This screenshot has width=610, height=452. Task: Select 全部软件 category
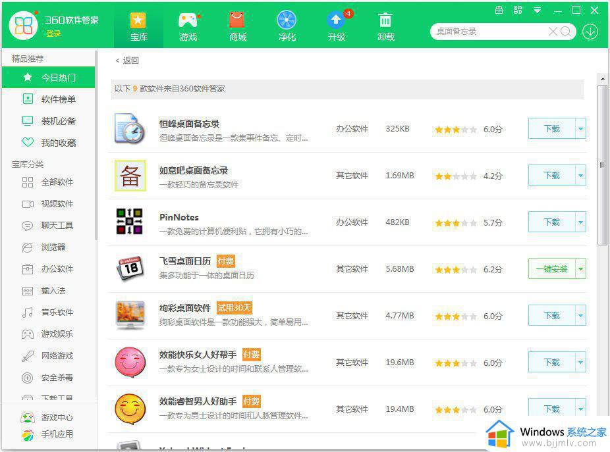coord(48,182)
